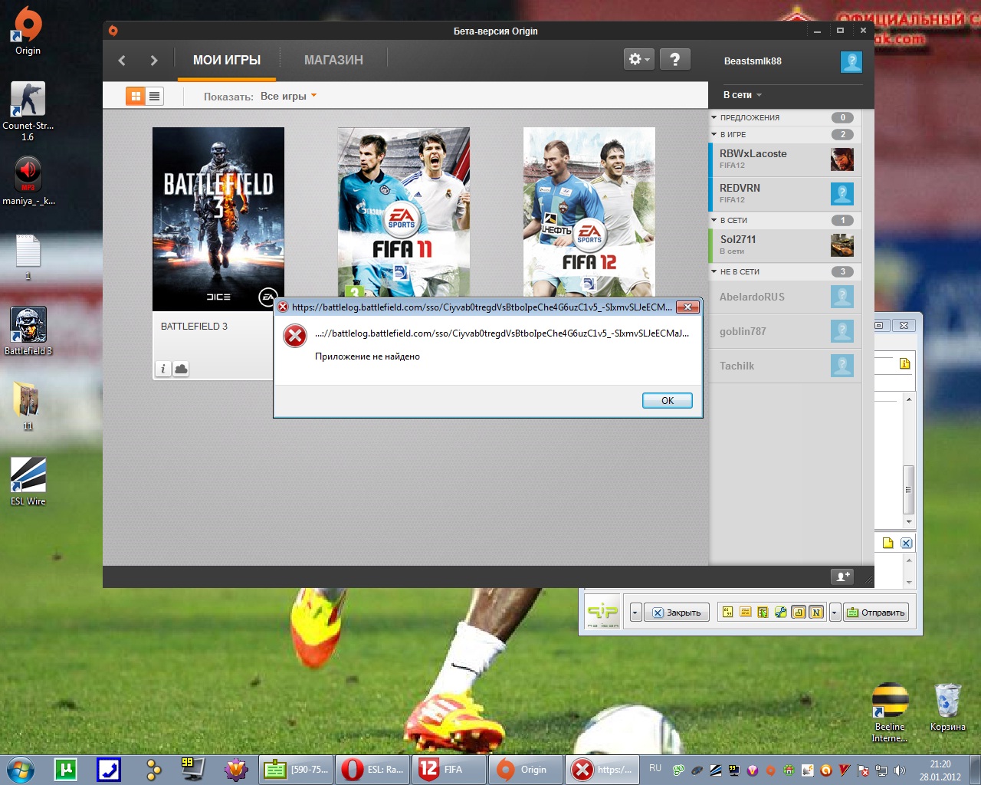This screenshot has height=785, width=981.
Task: Open Origin help with the question mark
Action: (x=674, y=59)
